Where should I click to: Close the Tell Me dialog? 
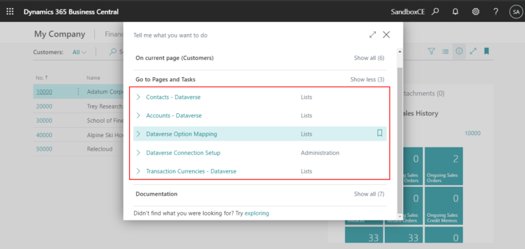tap(386, 35)
